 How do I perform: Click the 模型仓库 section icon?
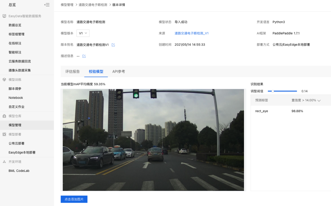tap(4, 116)
